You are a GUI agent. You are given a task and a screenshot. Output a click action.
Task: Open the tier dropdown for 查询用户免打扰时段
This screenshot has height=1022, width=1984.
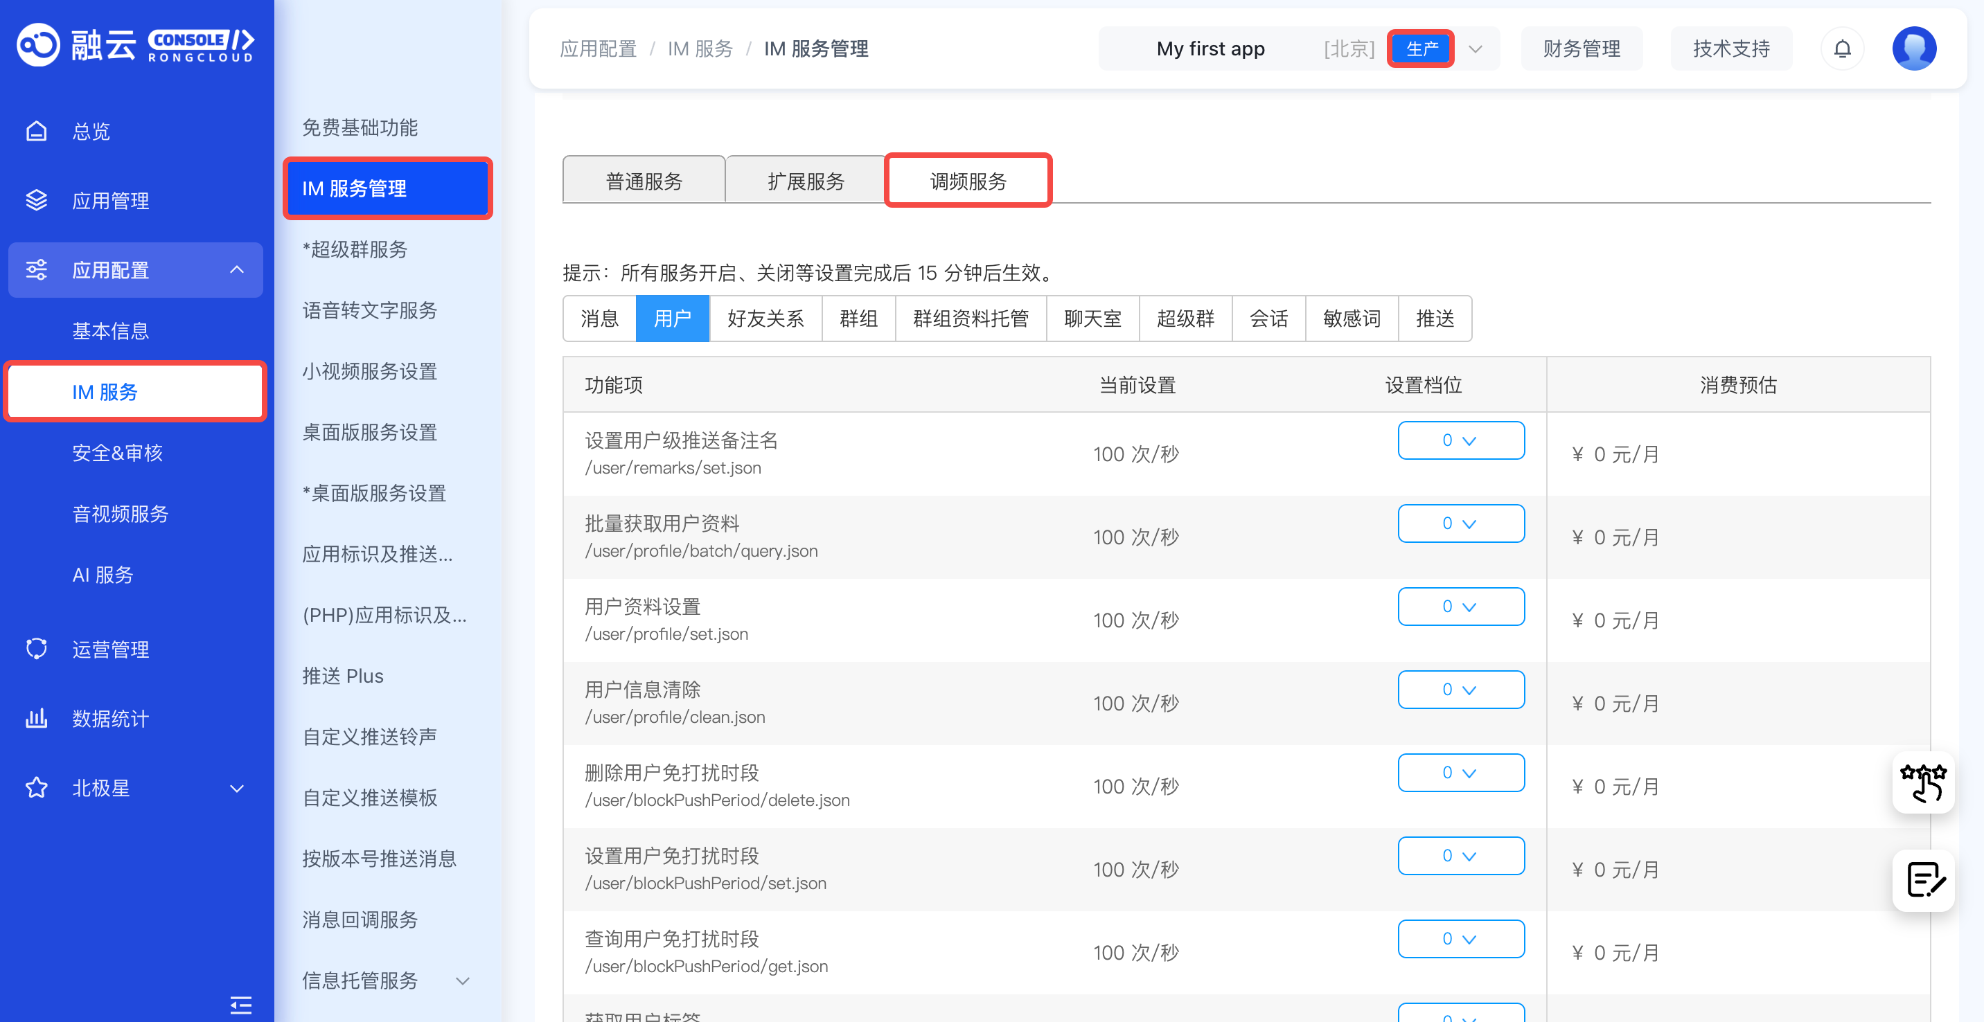point(1460,939)
